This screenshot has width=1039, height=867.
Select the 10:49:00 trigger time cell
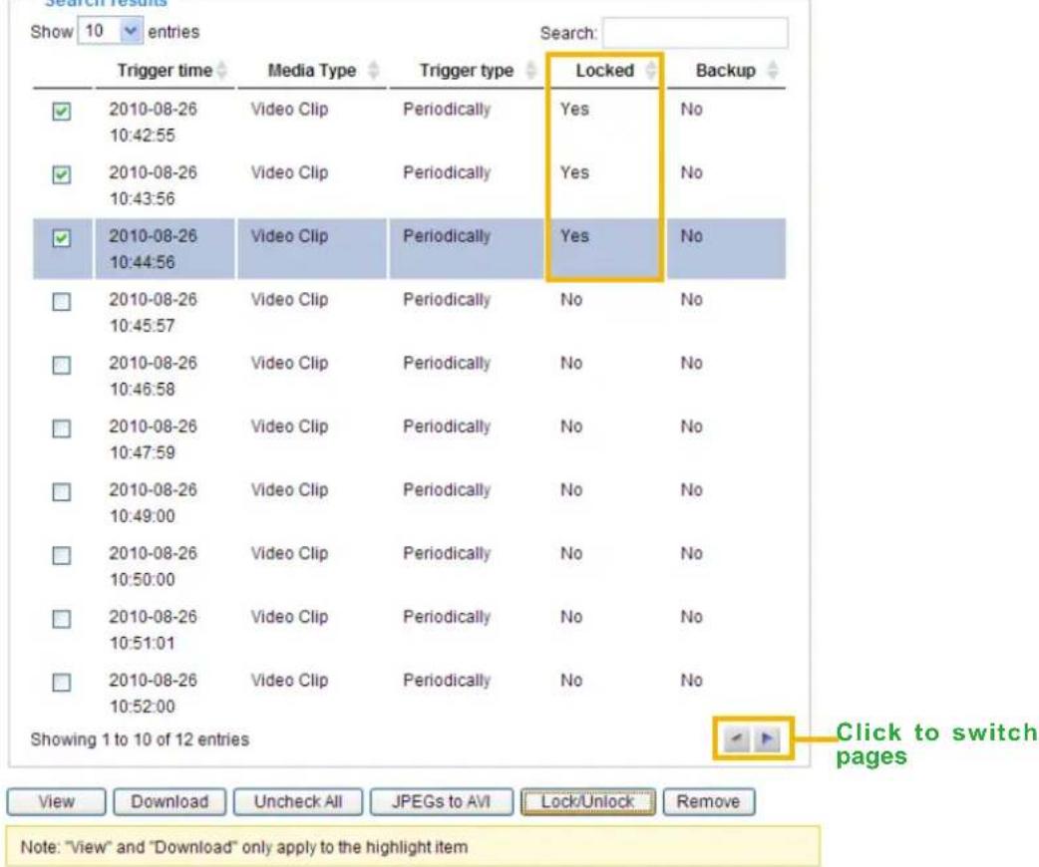[154, 502]
